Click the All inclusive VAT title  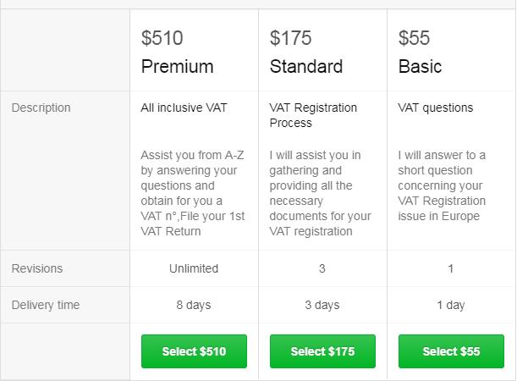click(x=184, y=108)
